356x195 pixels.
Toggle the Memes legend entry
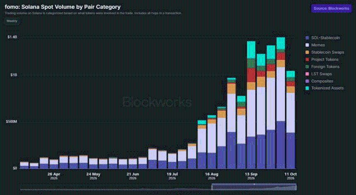coord(315,45)
